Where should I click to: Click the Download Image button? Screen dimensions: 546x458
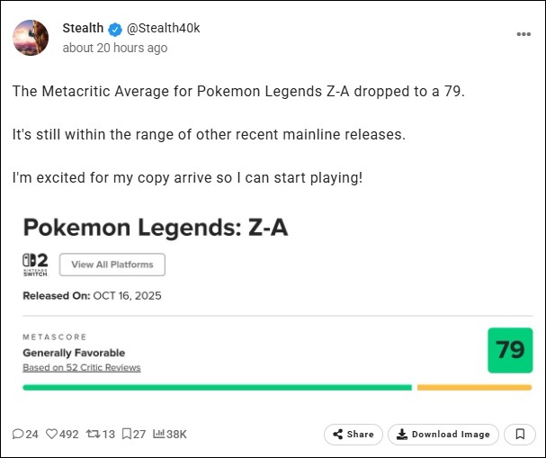[444, 435]
